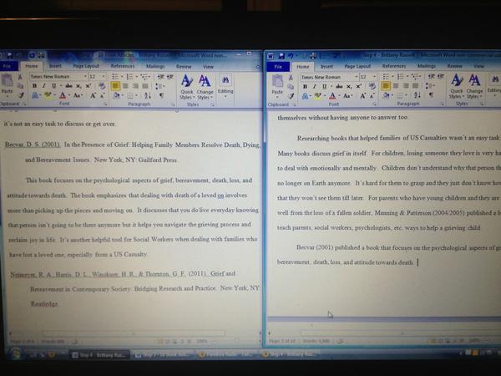
Task: Select Justify alignment in the right window
Action: tap(415, 86)
